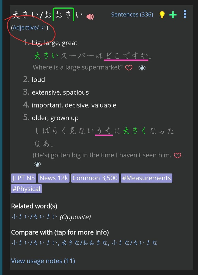Open the #Measurements tag

pos(147,178)
